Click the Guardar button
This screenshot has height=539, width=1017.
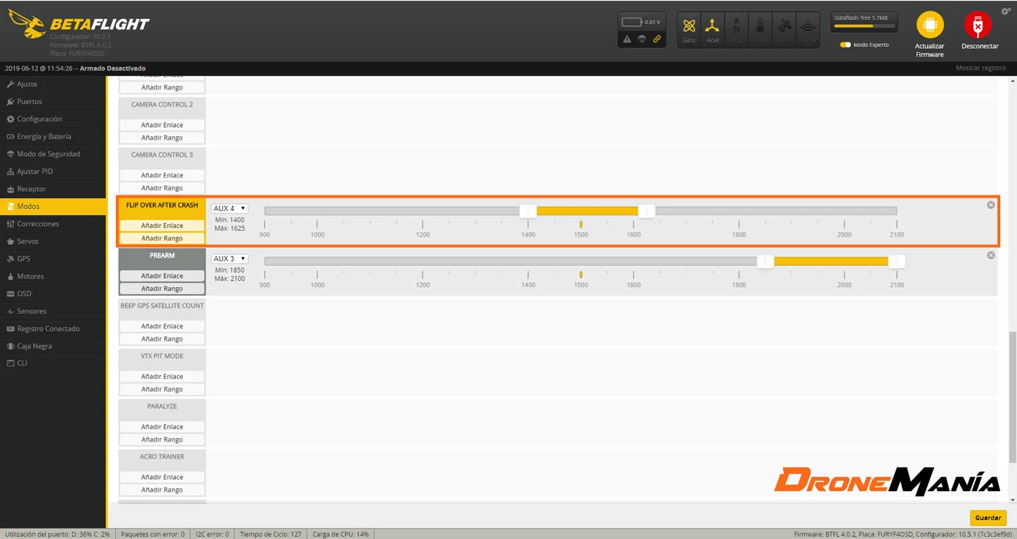coord(987,517)
